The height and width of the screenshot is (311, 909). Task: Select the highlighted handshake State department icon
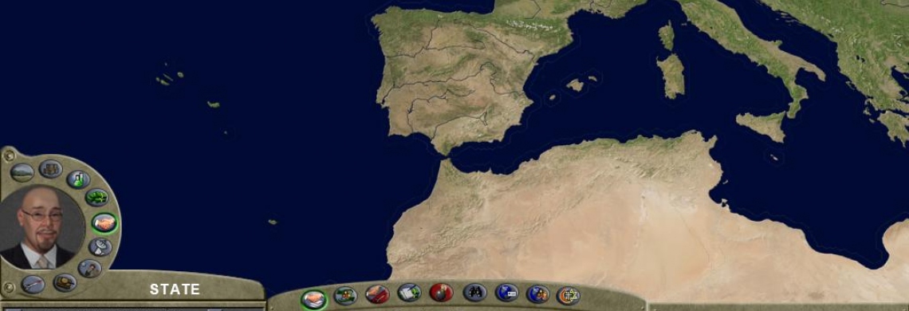point(104,222)
